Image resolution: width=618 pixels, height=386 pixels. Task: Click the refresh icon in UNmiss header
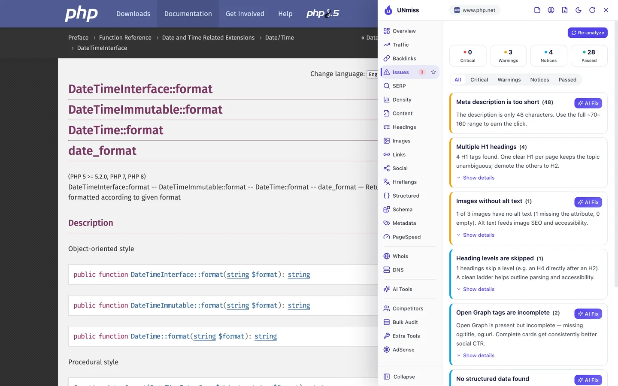point(592,10)
